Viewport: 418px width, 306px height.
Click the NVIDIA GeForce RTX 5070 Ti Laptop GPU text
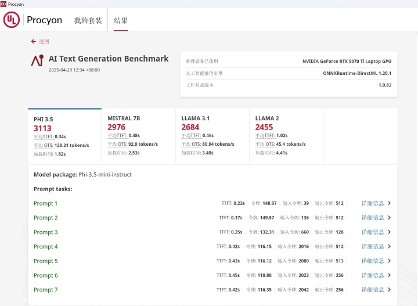tap(347, 62)
